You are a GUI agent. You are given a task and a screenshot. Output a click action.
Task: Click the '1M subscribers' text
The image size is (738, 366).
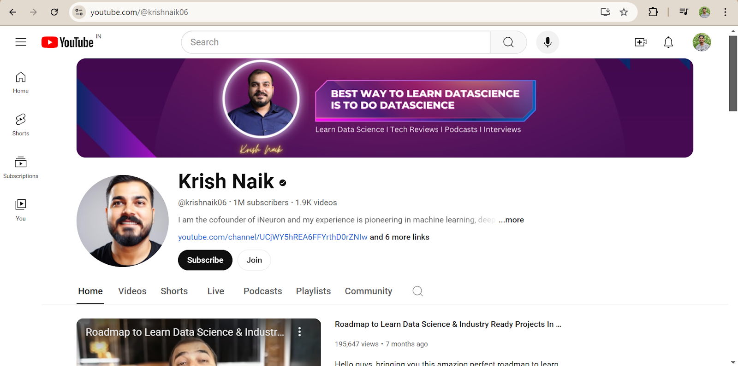click(261, 203)
